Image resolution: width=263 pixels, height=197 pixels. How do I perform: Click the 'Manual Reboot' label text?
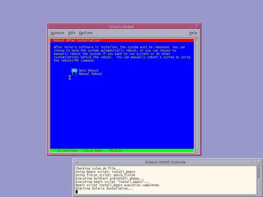coord(90,74)
